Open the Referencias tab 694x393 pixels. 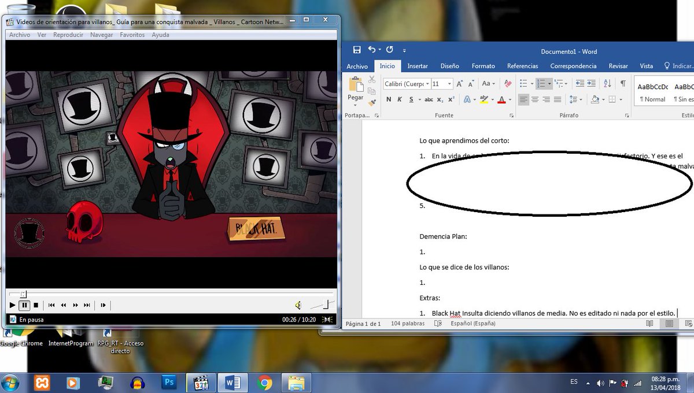(x=522, y=66)
